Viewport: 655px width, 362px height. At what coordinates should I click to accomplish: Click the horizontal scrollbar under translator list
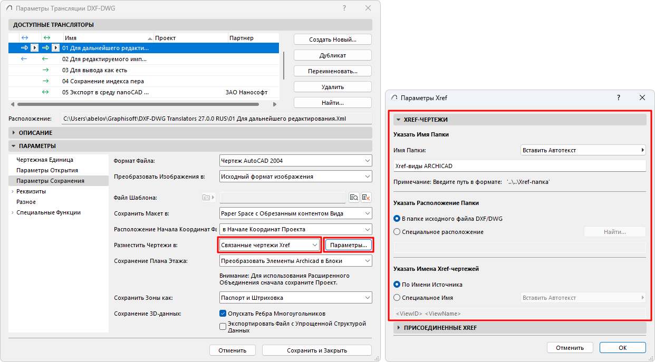(137, 104)
